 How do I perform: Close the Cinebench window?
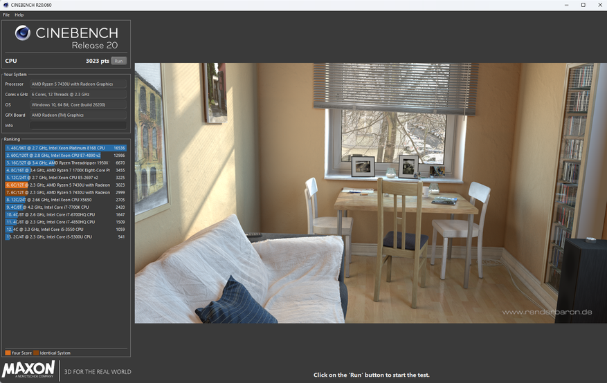(599, 5)
